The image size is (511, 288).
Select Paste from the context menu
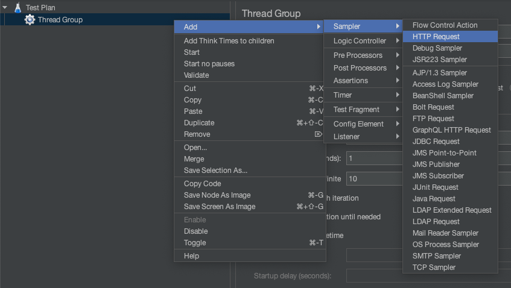250,111
